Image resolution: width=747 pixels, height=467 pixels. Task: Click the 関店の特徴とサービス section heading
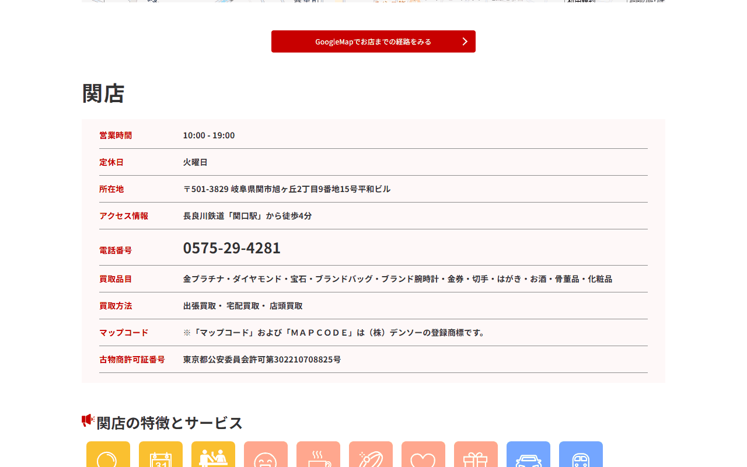pyautogui.click(x=170, y=423)
